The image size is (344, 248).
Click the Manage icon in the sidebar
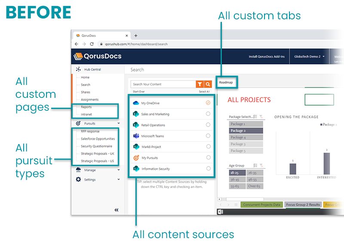click(79, 169)
